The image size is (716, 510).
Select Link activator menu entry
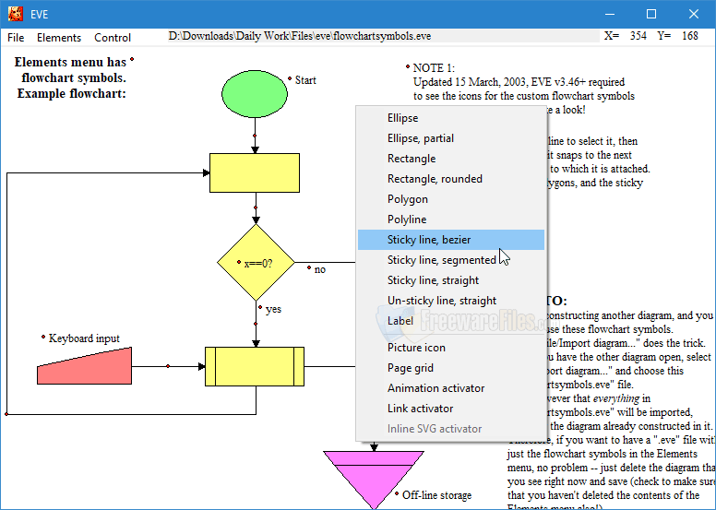point(450,409)
